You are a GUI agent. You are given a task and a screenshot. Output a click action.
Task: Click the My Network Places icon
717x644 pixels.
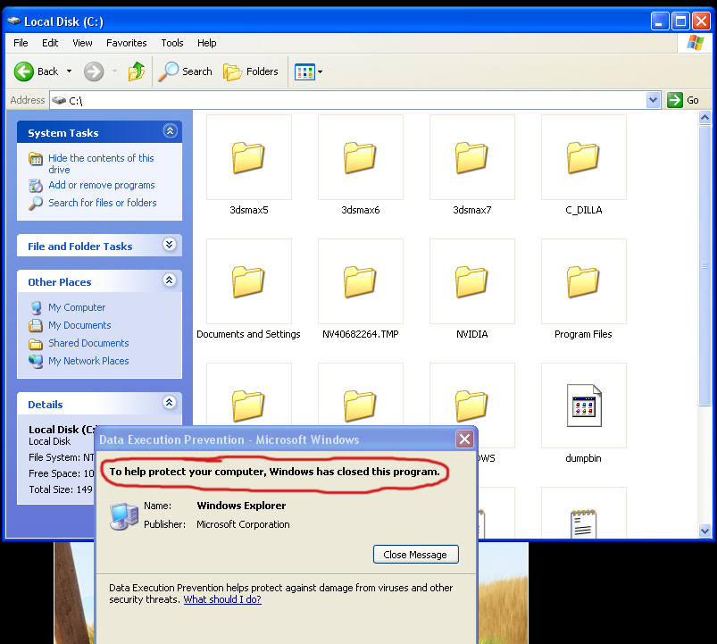click(36, 362)
